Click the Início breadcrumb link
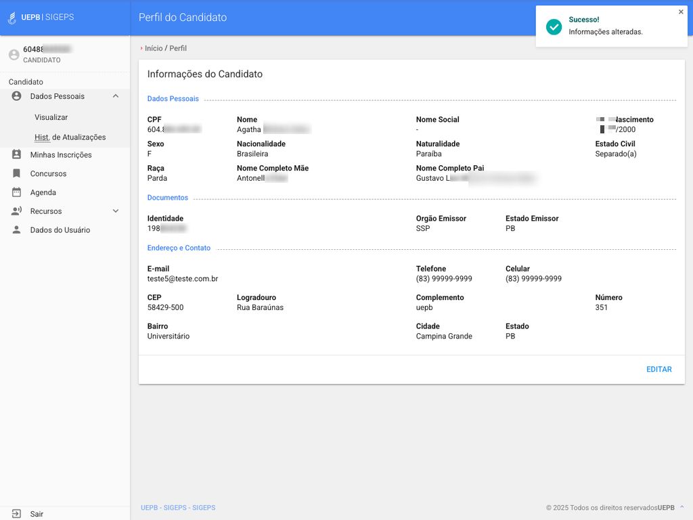The height and width of the screenshot is (520, 693). pyautogui.click(x=154, y=48)
